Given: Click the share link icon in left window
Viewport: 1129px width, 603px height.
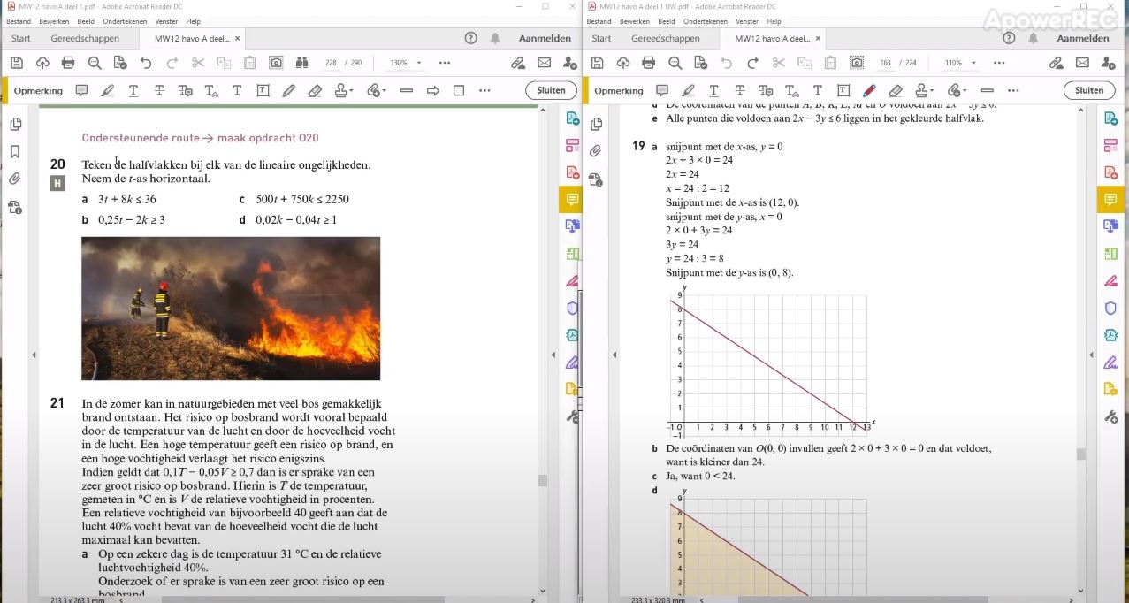Looking at the screenshot, I should [x=518, y=63].
